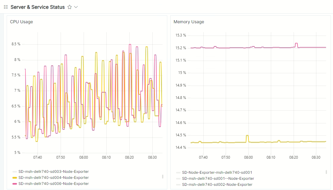The image size is (333, 190).
Task: Click the dashboard grid icon
Action: (x=6, y=7)
